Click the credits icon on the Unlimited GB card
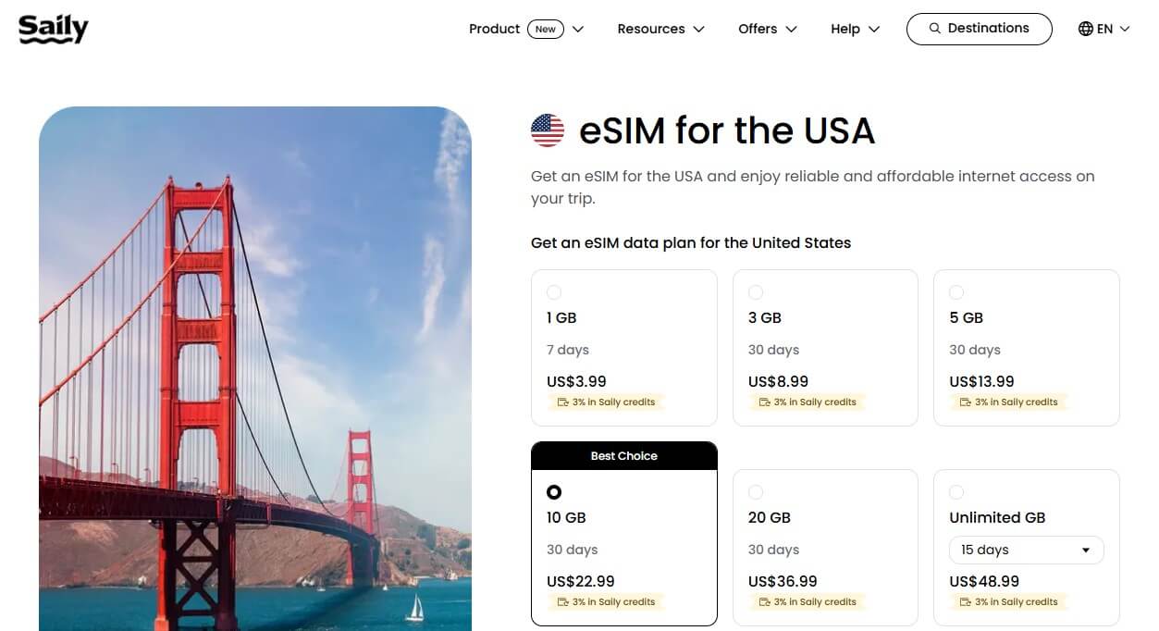 (x=966, y=601)
